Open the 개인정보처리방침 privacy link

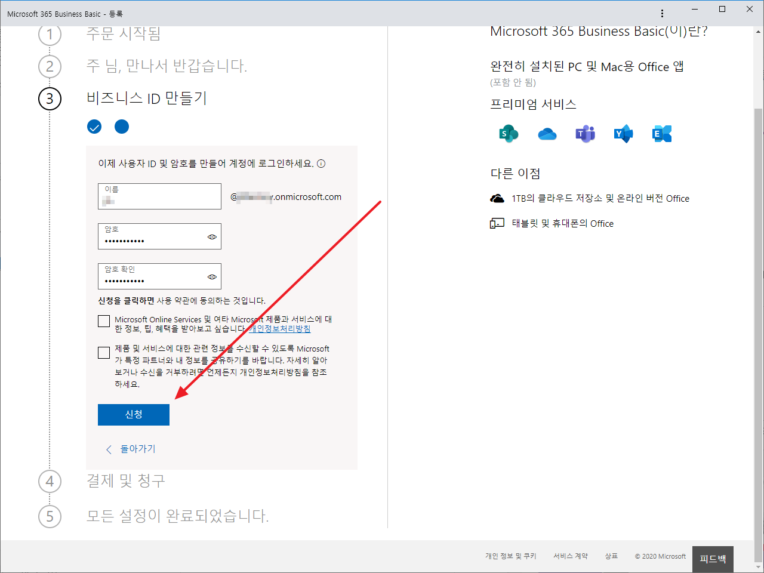click(x=279, y=329)
